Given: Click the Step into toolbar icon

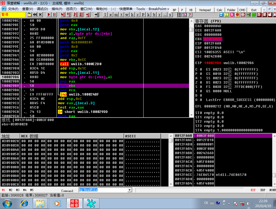Looking at the screenshot, I should (63, 15).
